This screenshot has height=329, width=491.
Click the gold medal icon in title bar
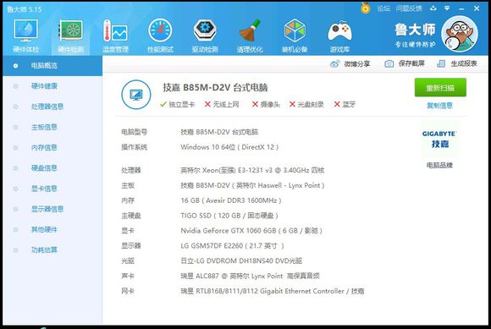point(365,8)
